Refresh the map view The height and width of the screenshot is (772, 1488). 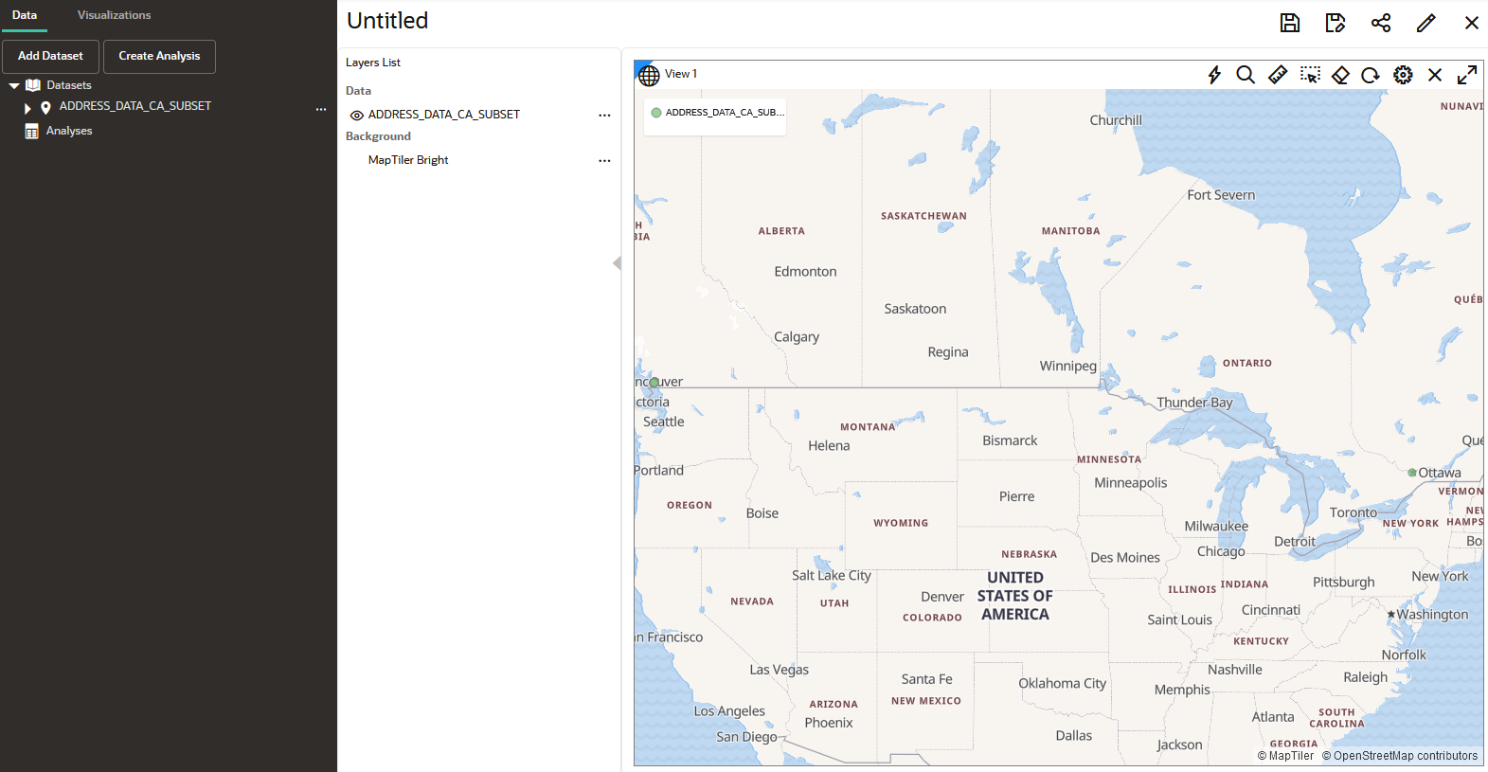[1371, 75]
